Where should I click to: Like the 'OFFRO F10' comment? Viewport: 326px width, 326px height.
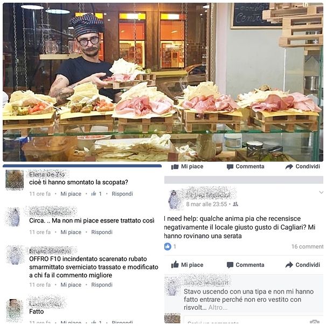tap(71, 285)
